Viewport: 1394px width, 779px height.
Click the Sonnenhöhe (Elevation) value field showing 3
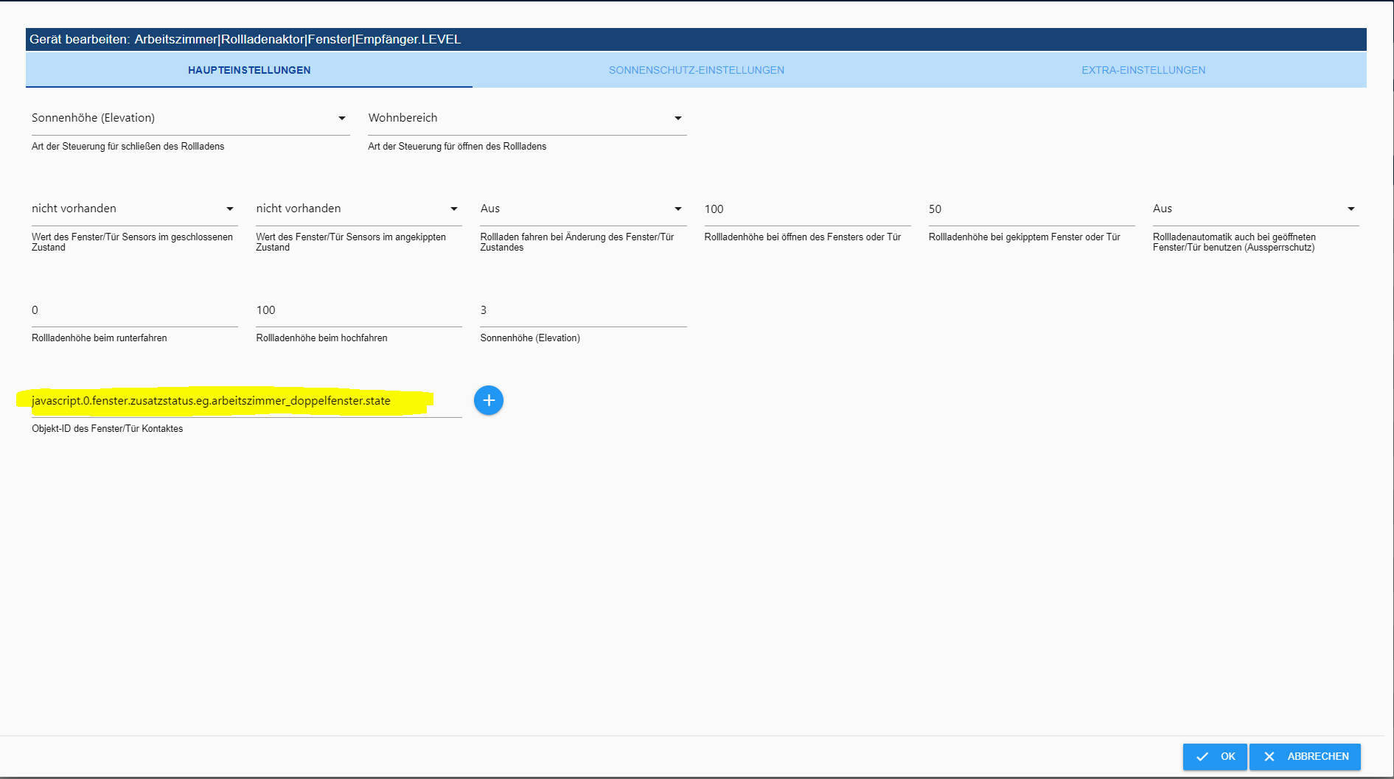point(583,310)
